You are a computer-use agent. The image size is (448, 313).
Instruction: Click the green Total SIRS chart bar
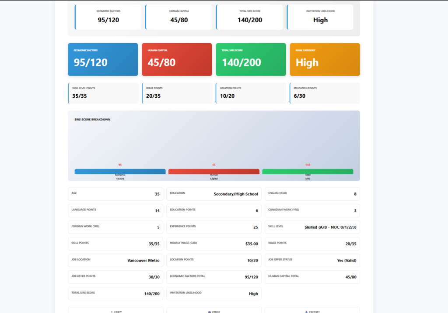tap(308, 171)
